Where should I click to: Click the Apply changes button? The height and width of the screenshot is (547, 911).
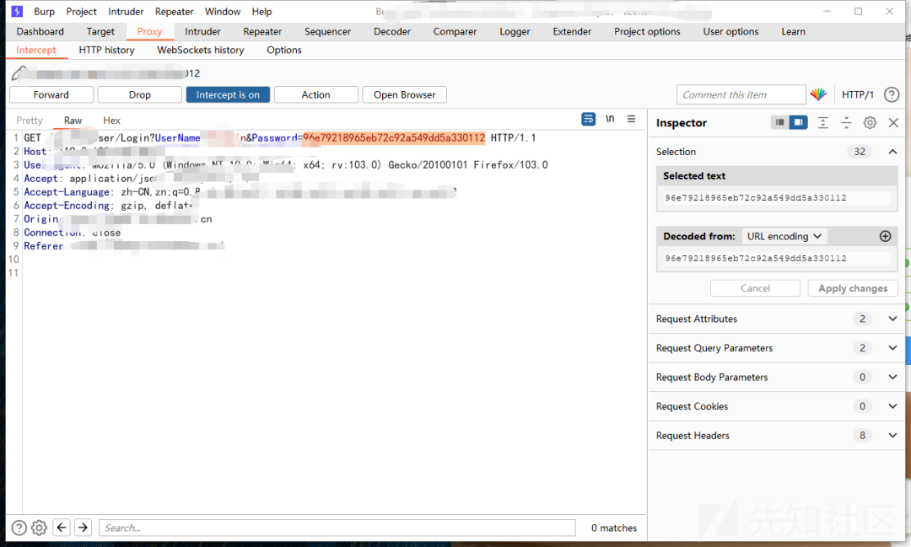[853, 288]
